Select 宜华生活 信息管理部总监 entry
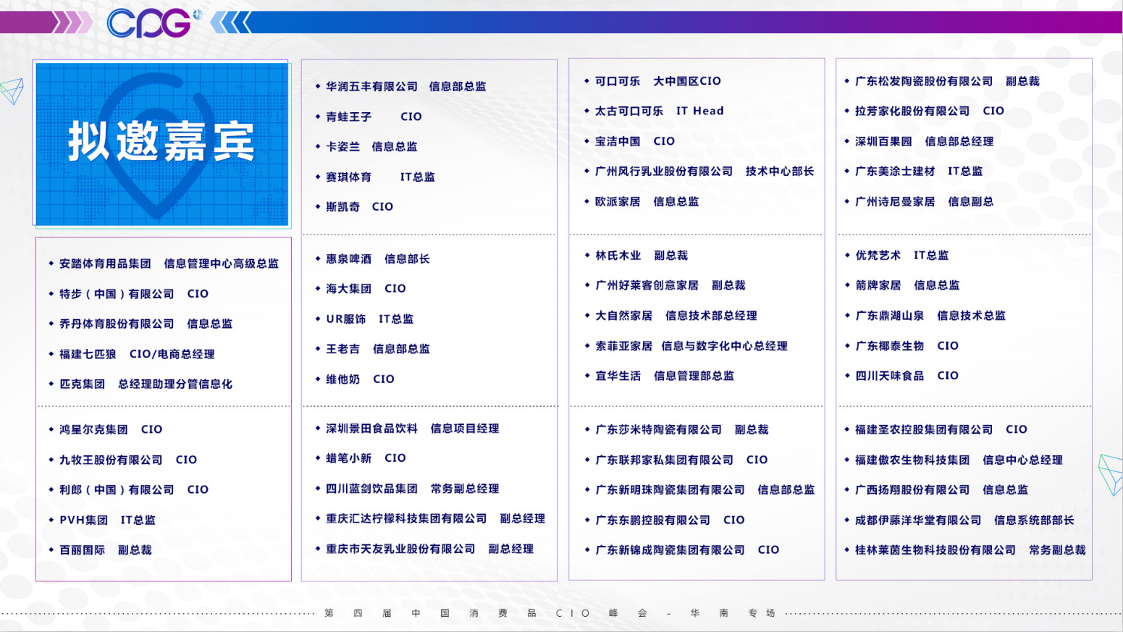This screenshot has width=1123, height=632. click(x=665, y=376)
